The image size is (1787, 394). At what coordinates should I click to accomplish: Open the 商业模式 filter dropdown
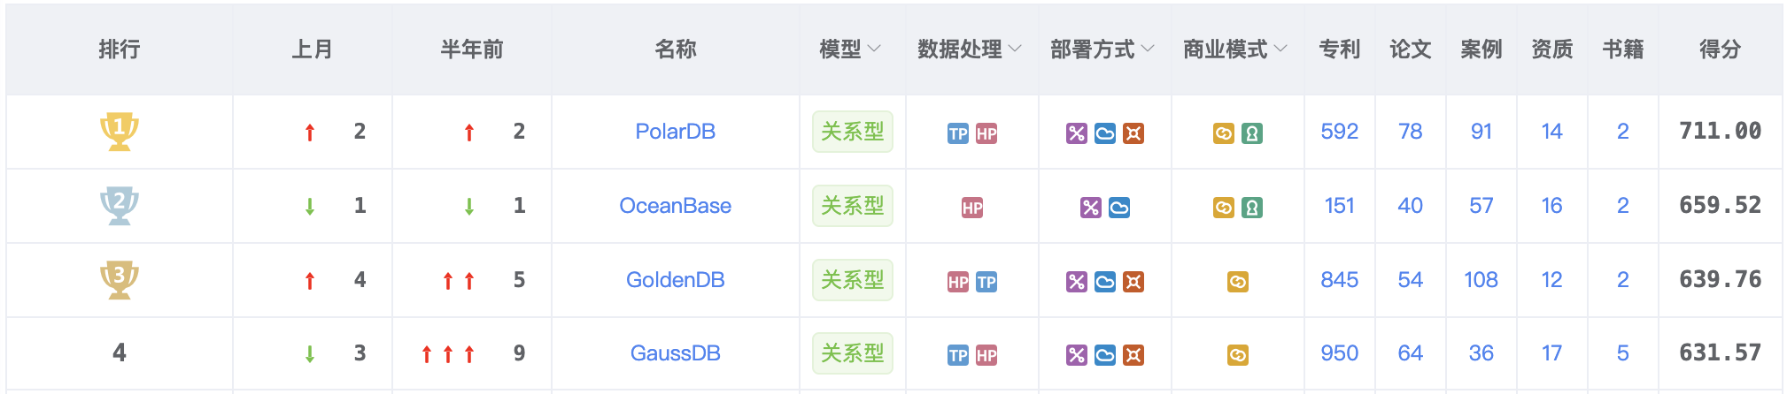click(x=1280, y=49)
